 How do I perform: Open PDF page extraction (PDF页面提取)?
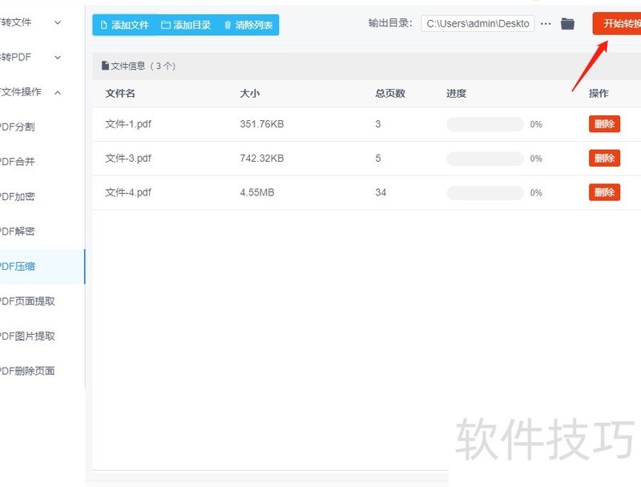click(27, 302)
